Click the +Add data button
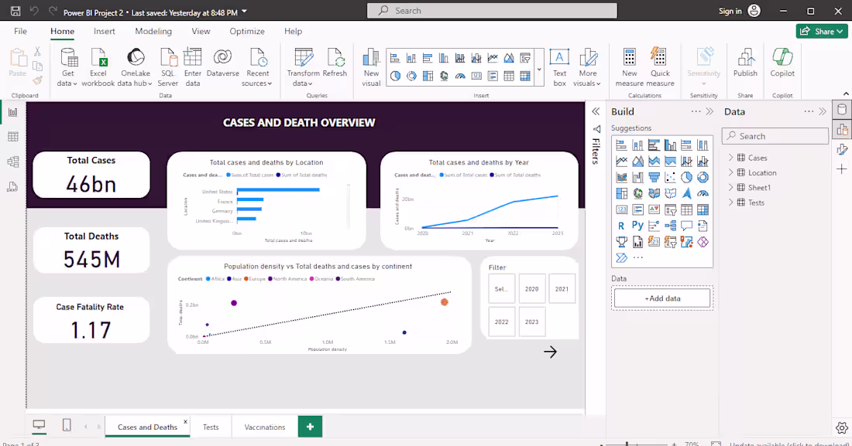 coord(661,298)
